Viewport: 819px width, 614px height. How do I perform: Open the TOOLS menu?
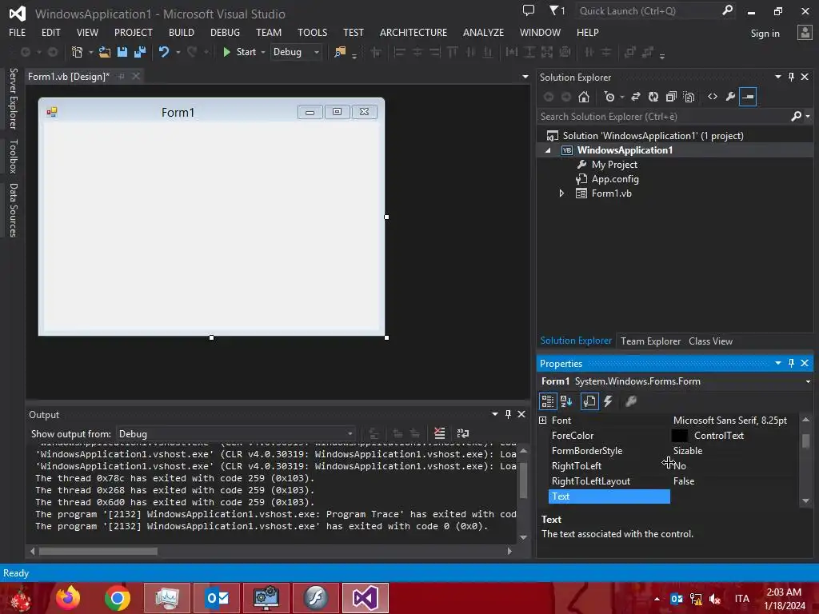[x=313, y=32]
